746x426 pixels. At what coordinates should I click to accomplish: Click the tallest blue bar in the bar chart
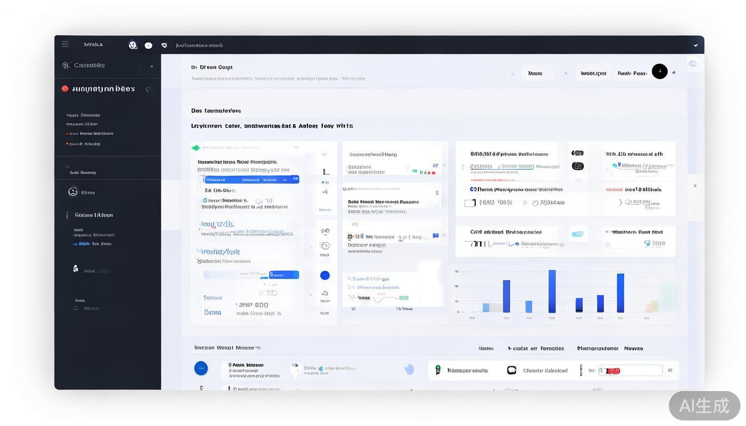coord(552,291)
